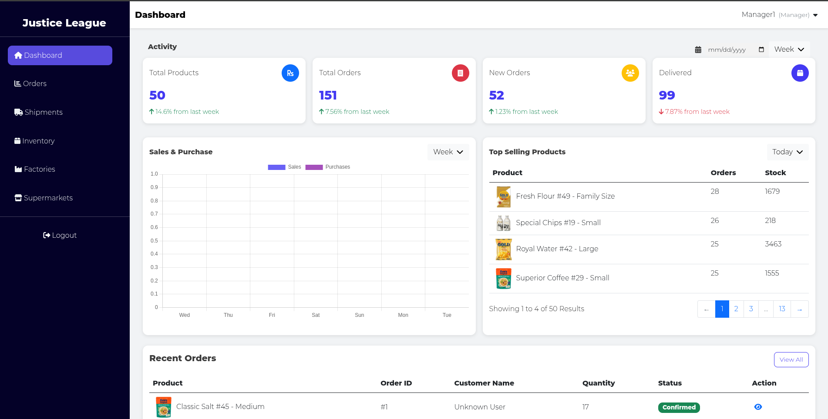Open Fresh Flour #49 product thumbnail

coord(504,197)
